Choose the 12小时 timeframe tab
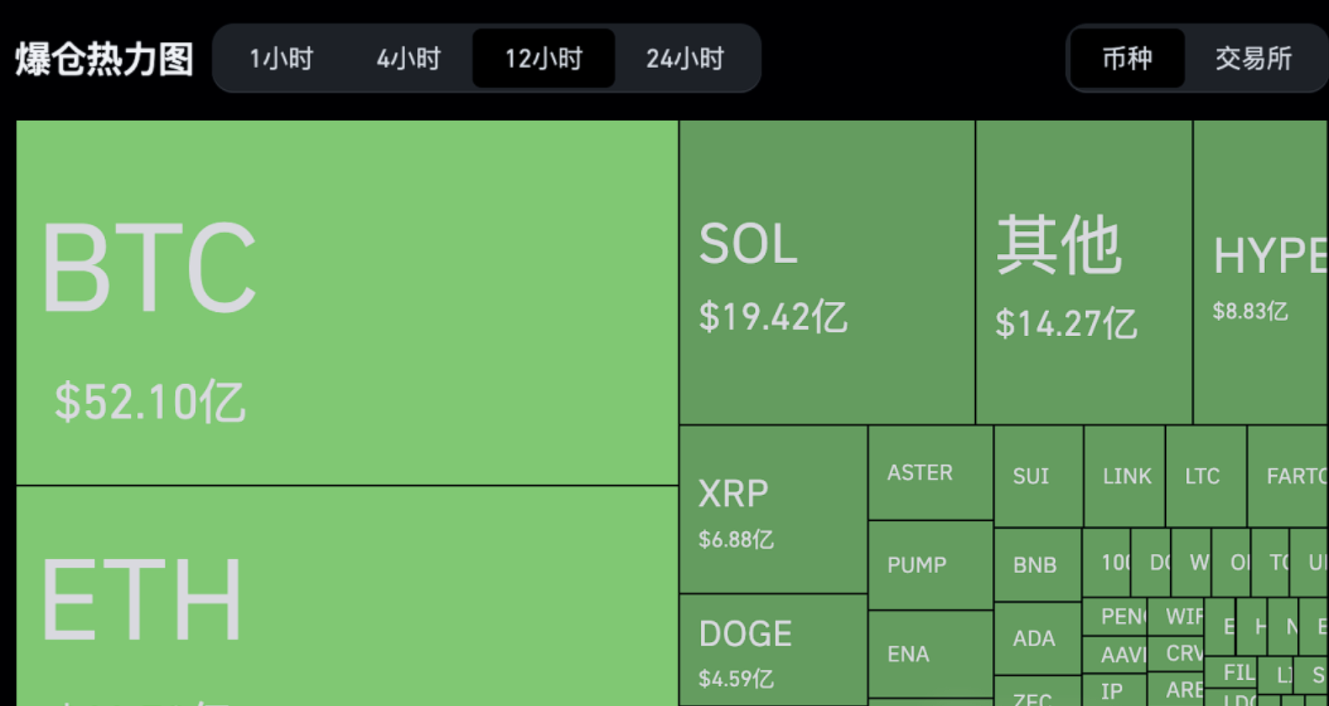Viewport: 1329px width, 706px height. [x=543, y=59]
